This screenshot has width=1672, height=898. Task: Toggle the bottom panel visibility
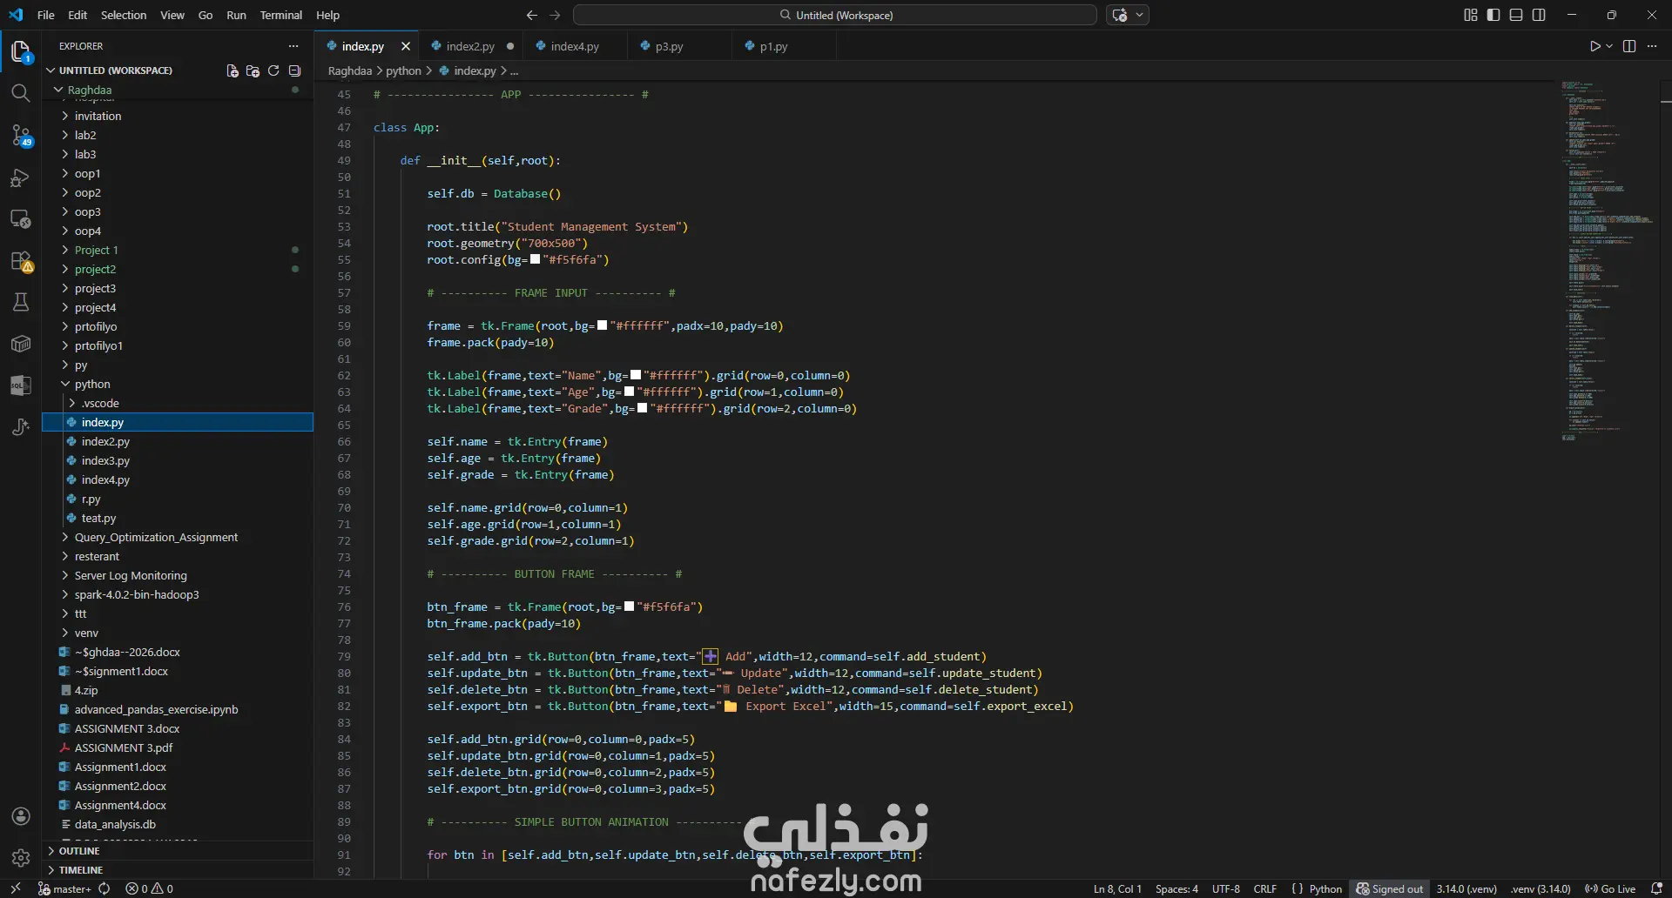1516,15
